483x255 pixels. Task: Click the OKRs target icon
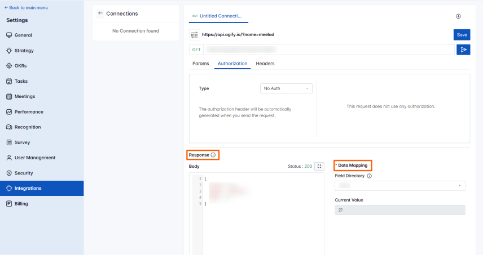point(9,66)
